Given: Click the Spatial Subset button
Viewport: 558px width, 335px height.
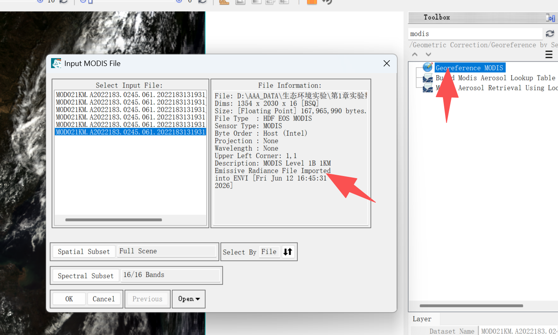Looking at the screenshot, I should coord(84,252).
